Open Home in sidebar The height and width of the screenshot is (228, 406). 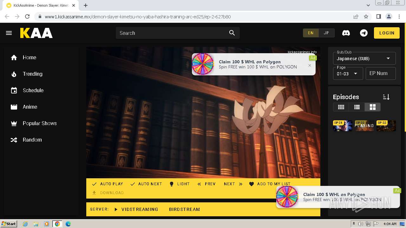pyautogui.click(x=41, y=57)
